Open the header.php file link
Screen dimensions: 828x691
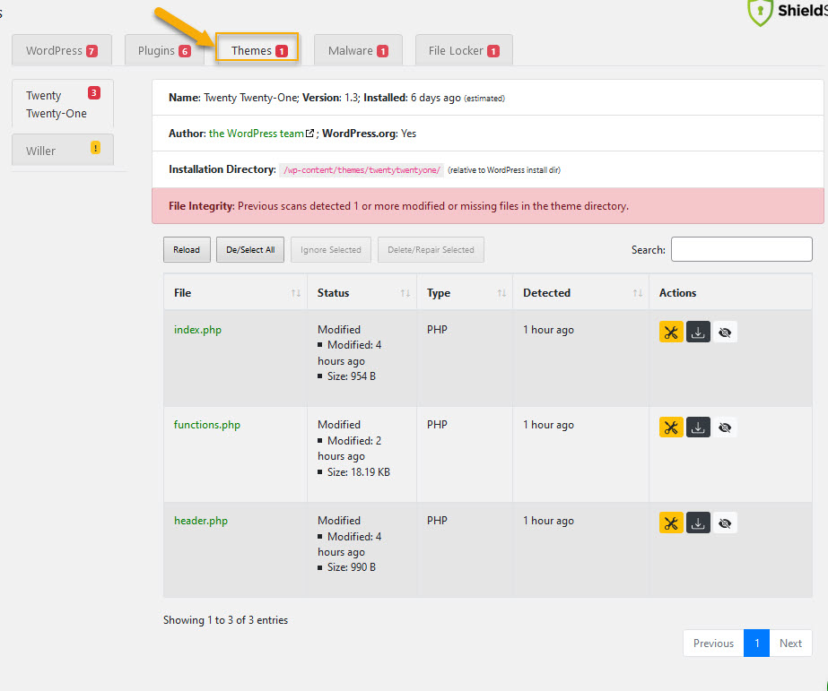click(x=201, y=521)
